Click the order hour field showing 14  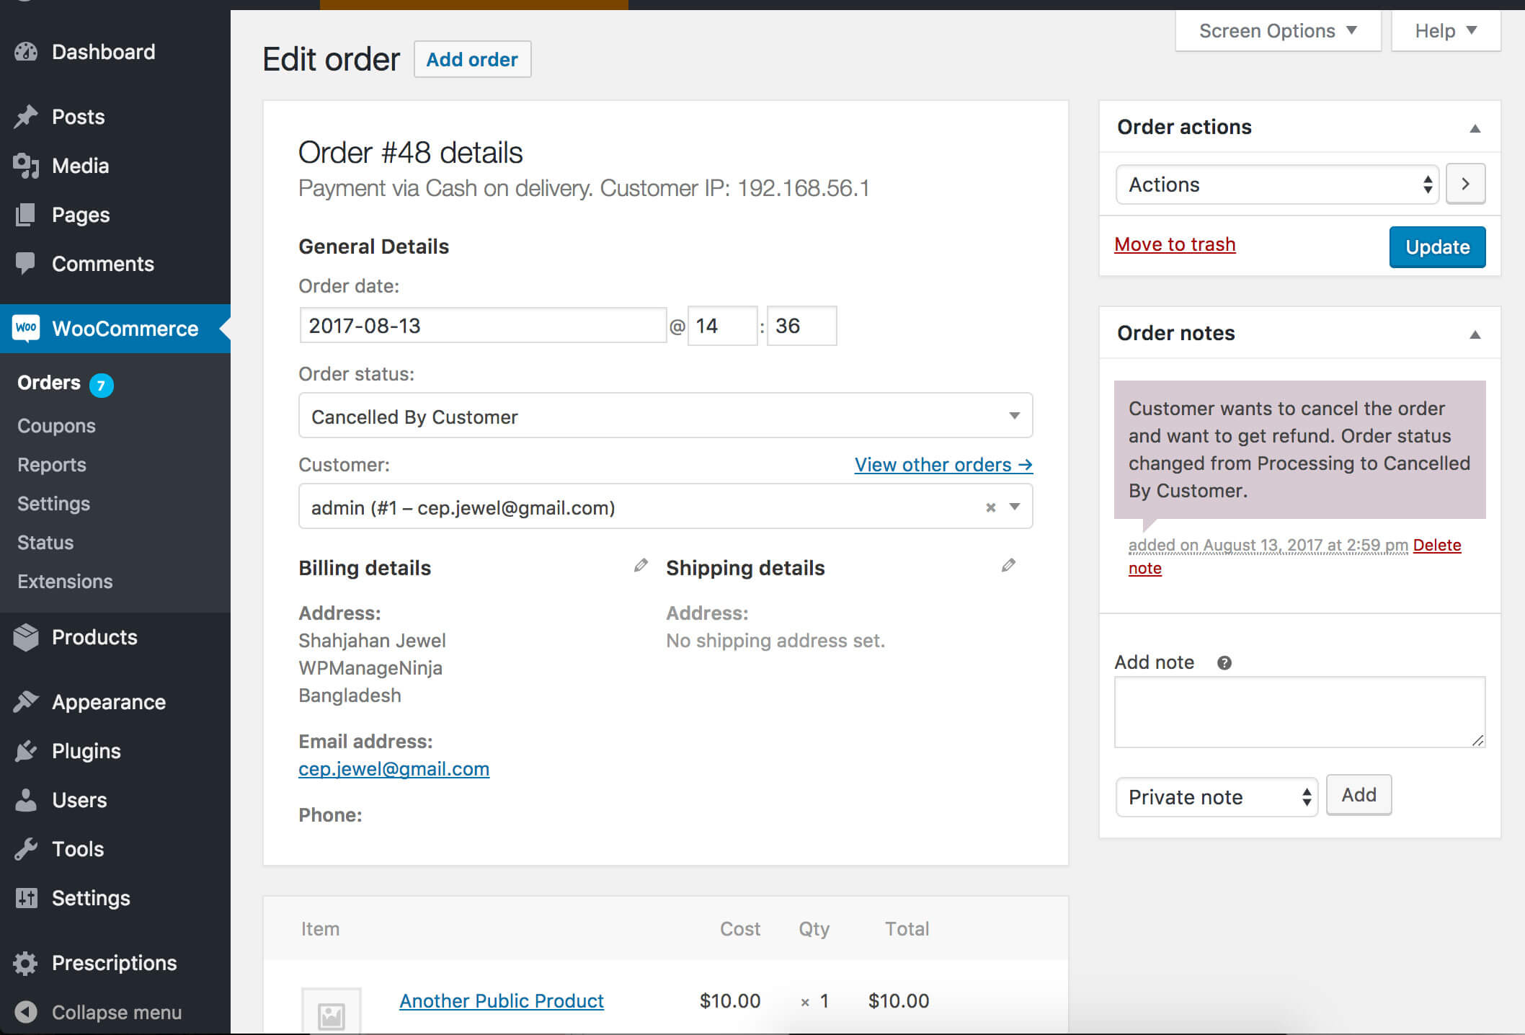[722, 325]
